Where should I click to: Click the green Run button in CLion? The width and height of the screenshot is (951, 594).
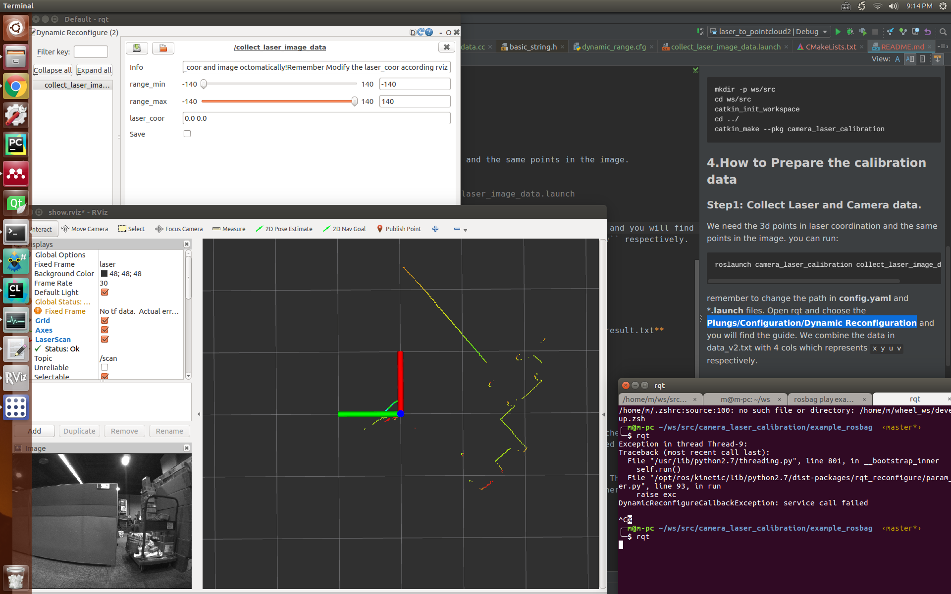tap(838, 32)
